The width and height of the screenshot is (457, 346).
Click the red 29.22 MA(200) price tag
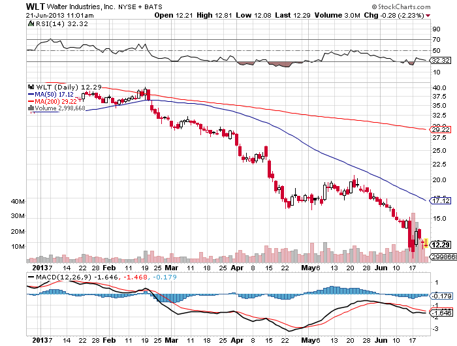441,129
